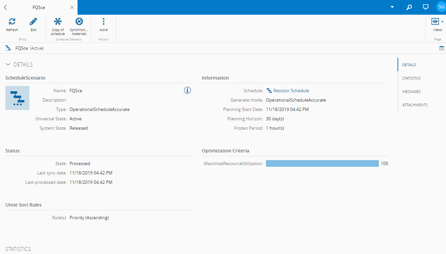Click the SU user avatar
This screenshot has height=254, width=446.
click(x=441, y=7)
